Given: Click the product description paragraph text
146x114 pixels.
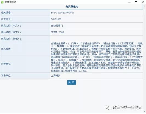Looking at the screenshot, I should (97, 49).
